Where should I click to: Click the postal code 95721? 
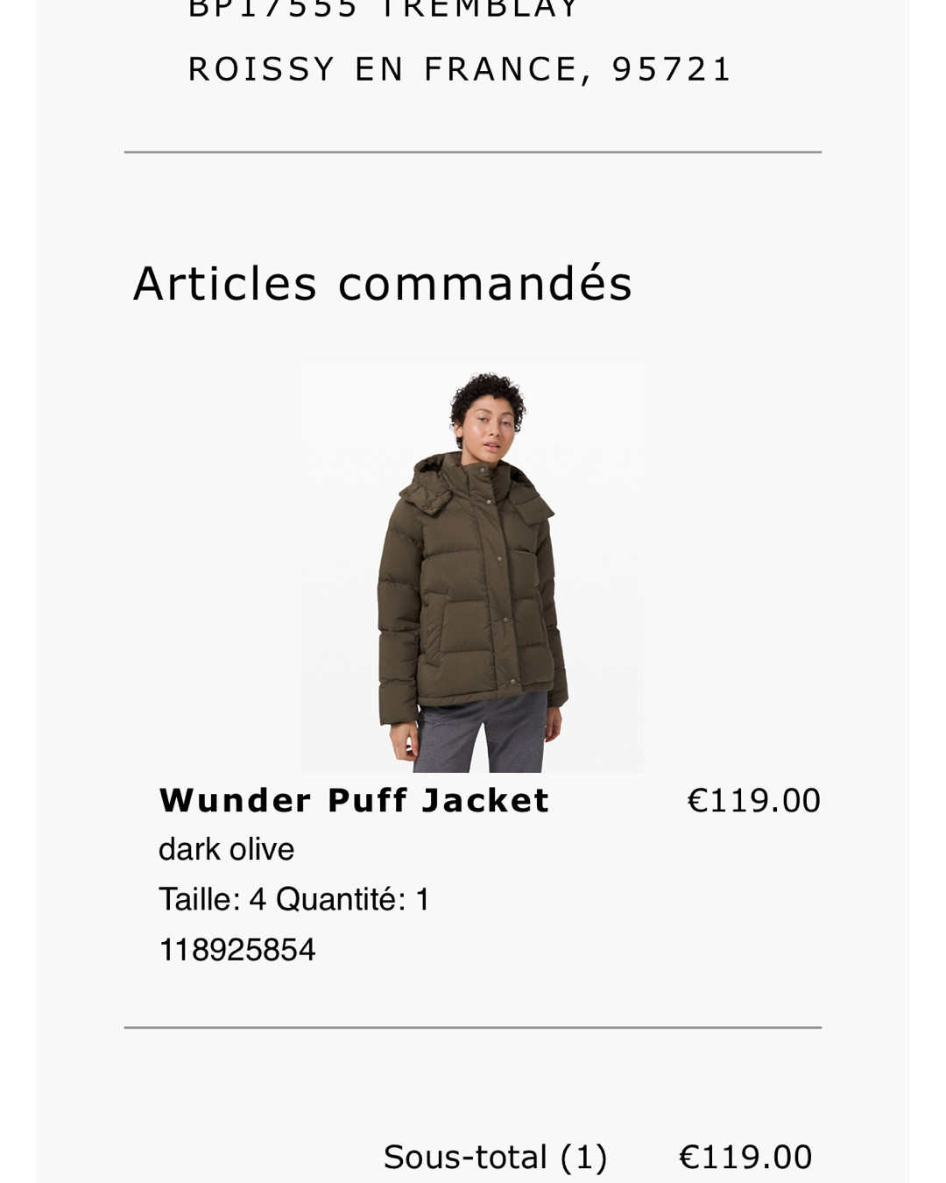click(x=672, y=69)
